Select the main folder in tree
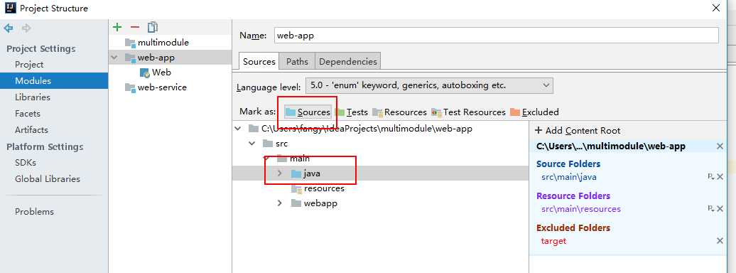Screen dimensions: 736x273 293,159
